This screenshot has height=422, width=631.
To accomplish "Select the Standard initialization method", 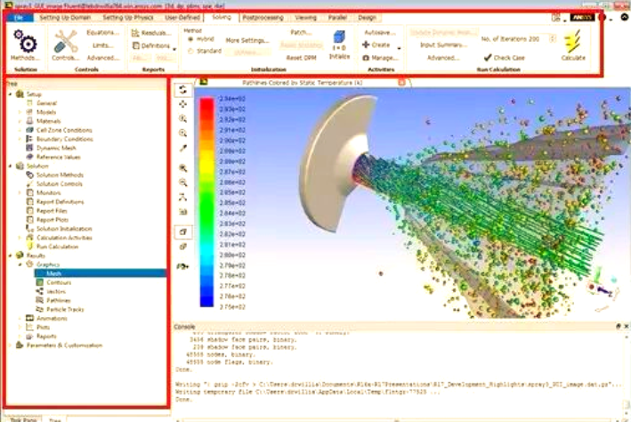I will 190,51.
